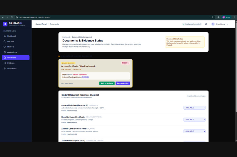Click the My Goal shield icon

[x=5, y=47]
